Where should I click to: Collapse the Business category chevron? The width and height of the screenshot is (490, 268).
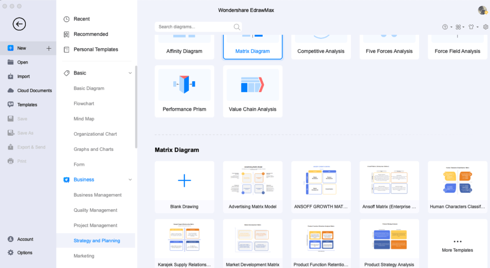130,180
